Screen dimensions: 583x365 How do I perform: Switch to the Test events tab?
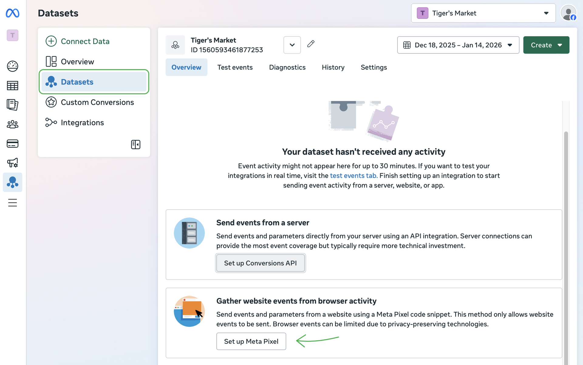[x=235, y=67]
